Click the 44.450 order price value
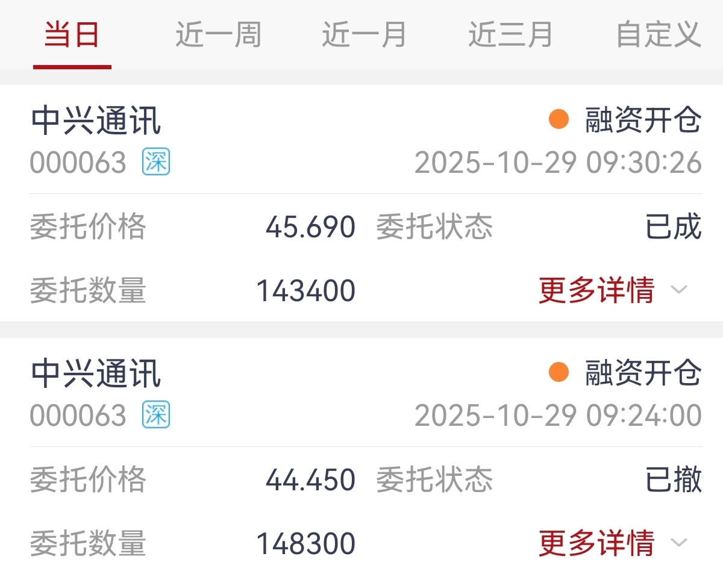Image resolution: width=723 pixels, height=571 pixels. coord(310,480)
